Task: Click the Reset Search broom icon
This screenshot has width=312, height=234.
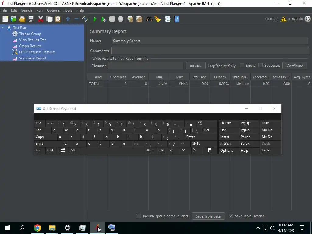Action: [x=158, y=19]
